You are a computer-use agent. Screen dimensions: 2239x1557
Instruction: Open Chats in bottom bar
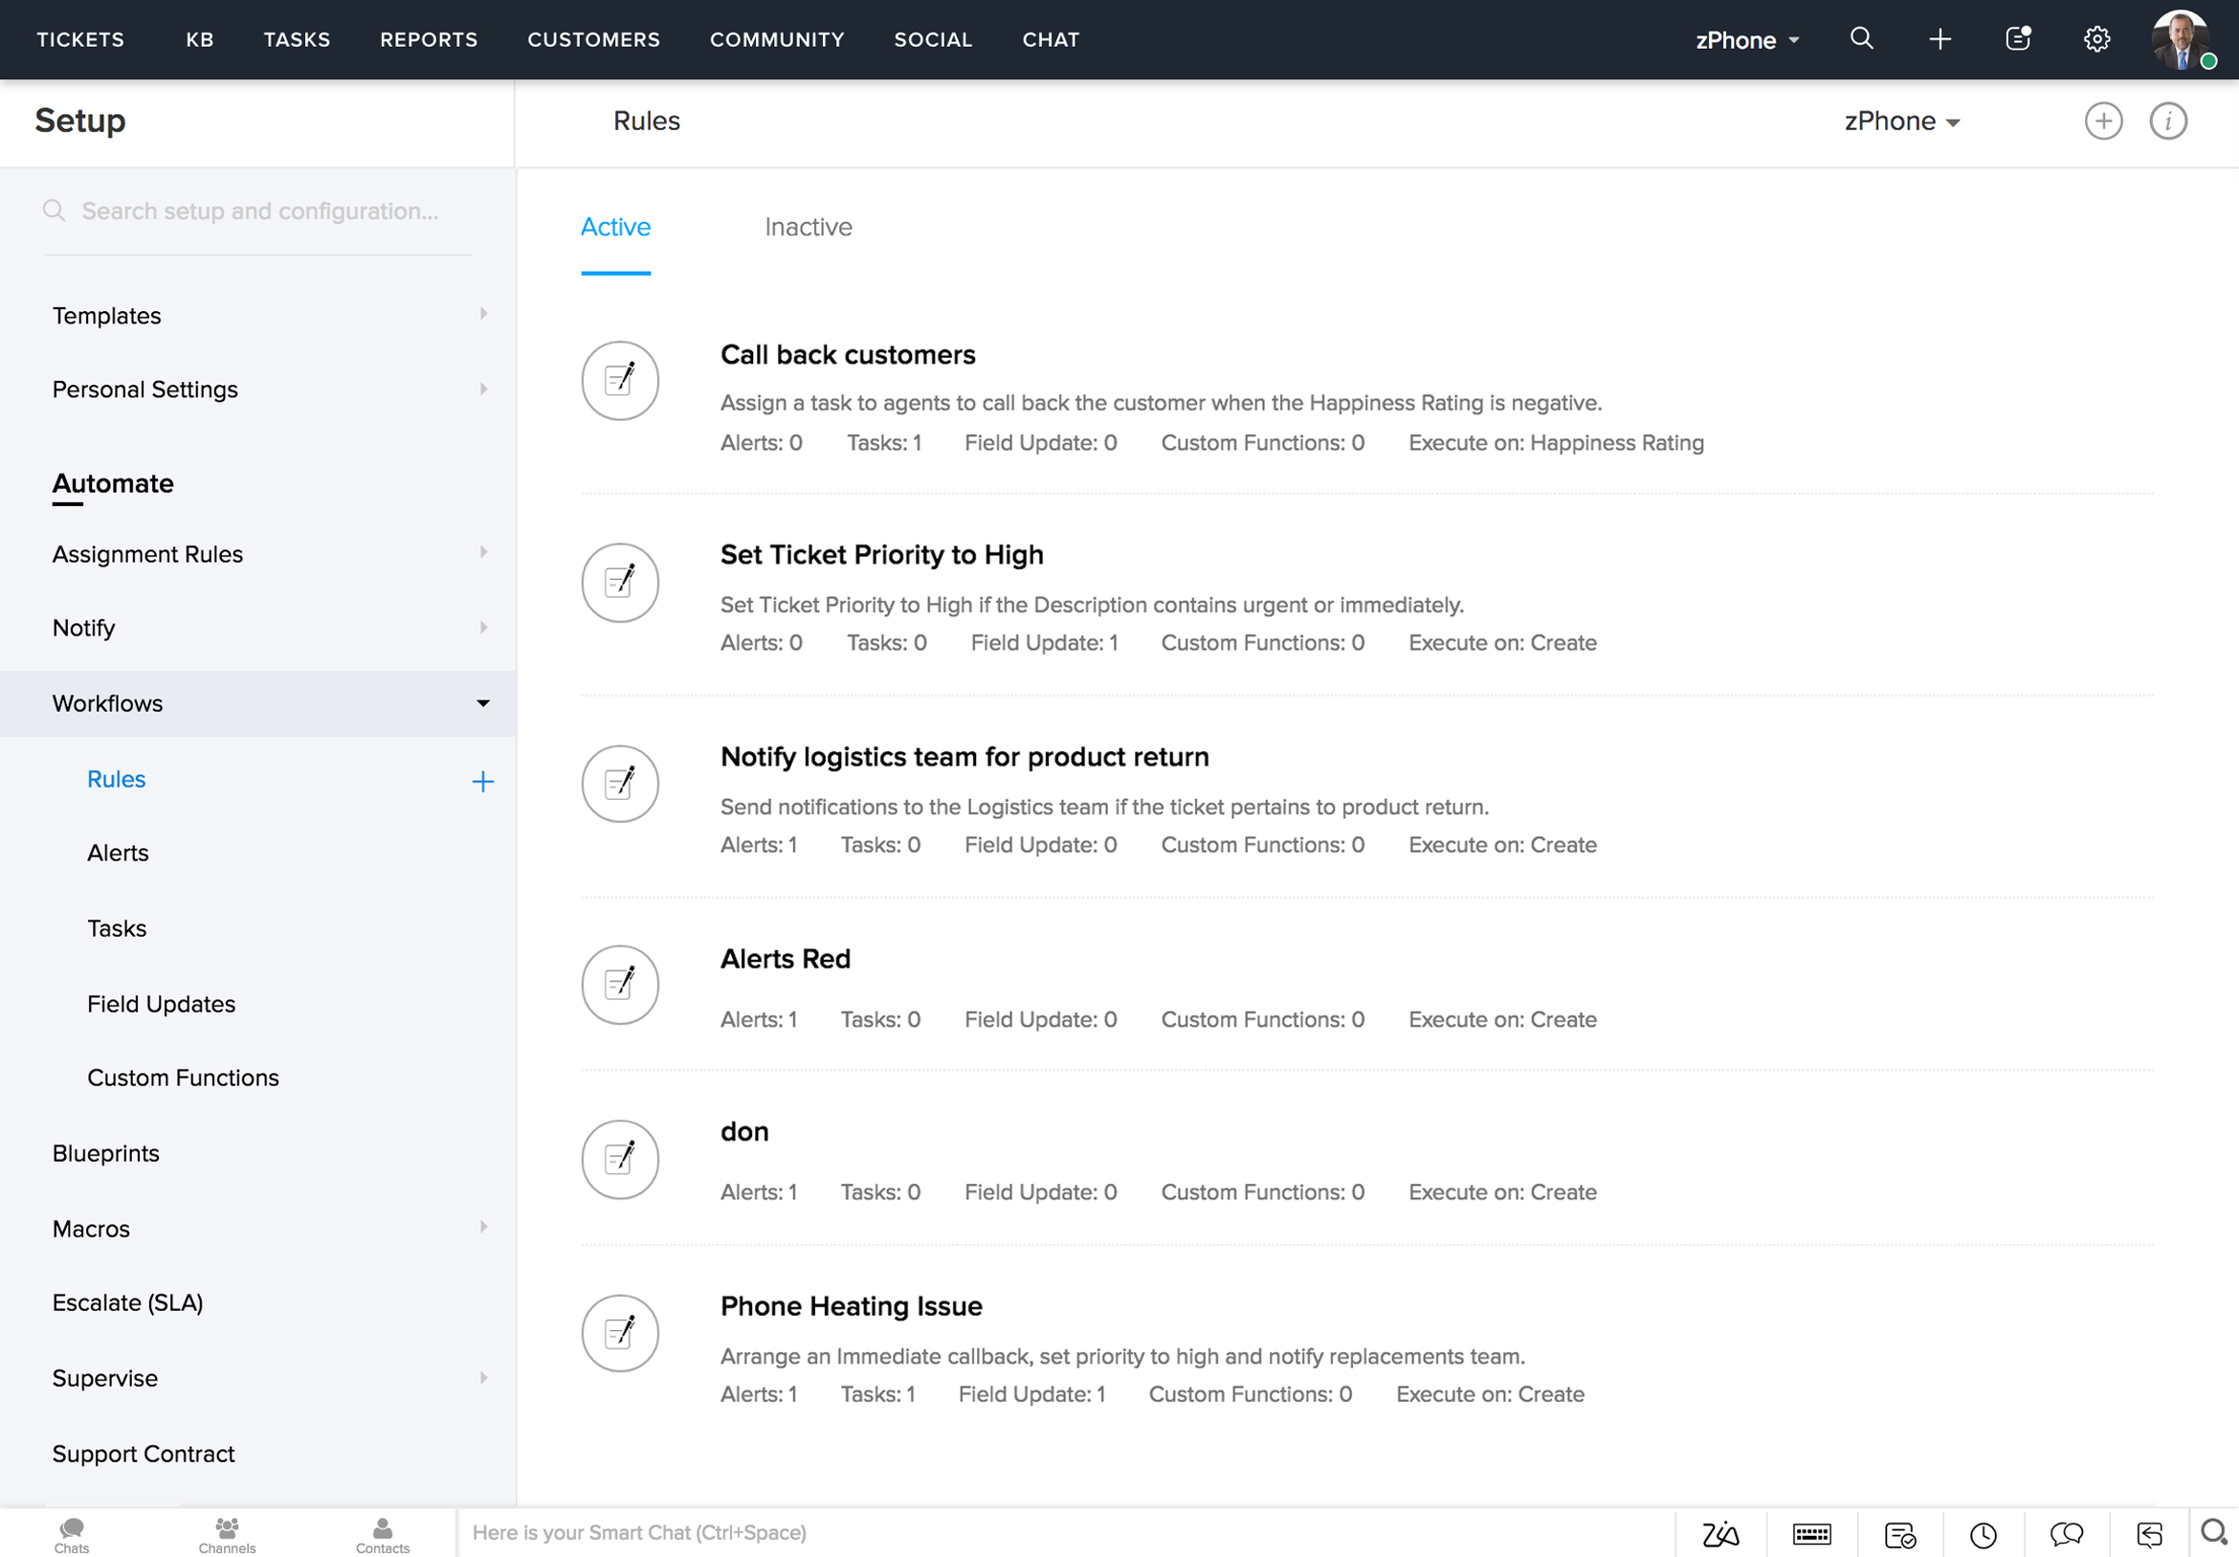(71, 1535)
